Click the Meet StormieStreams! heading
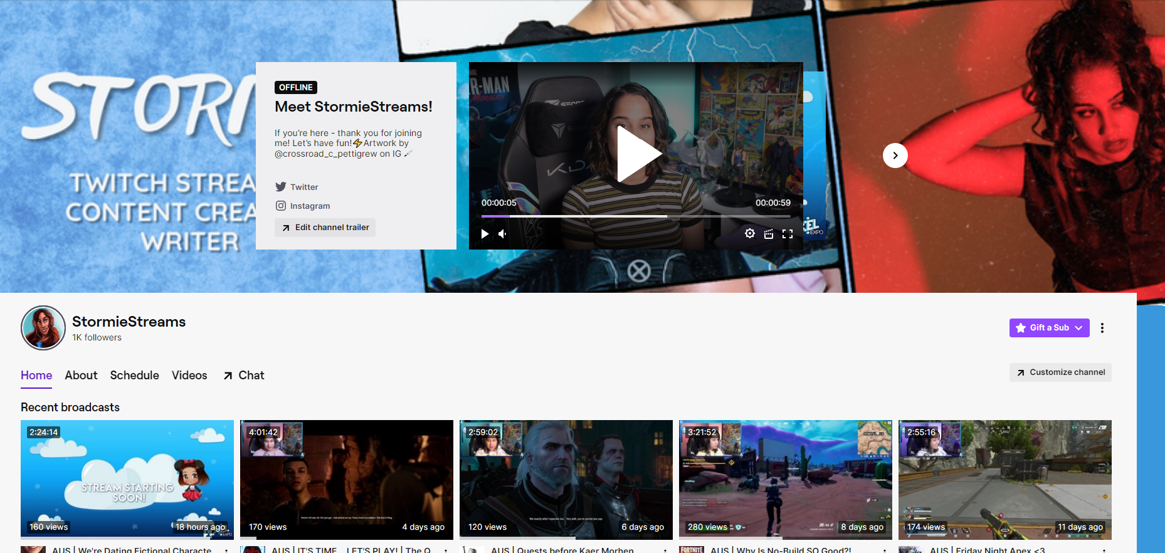This screenshot has height=553, width=1165. 354,107
